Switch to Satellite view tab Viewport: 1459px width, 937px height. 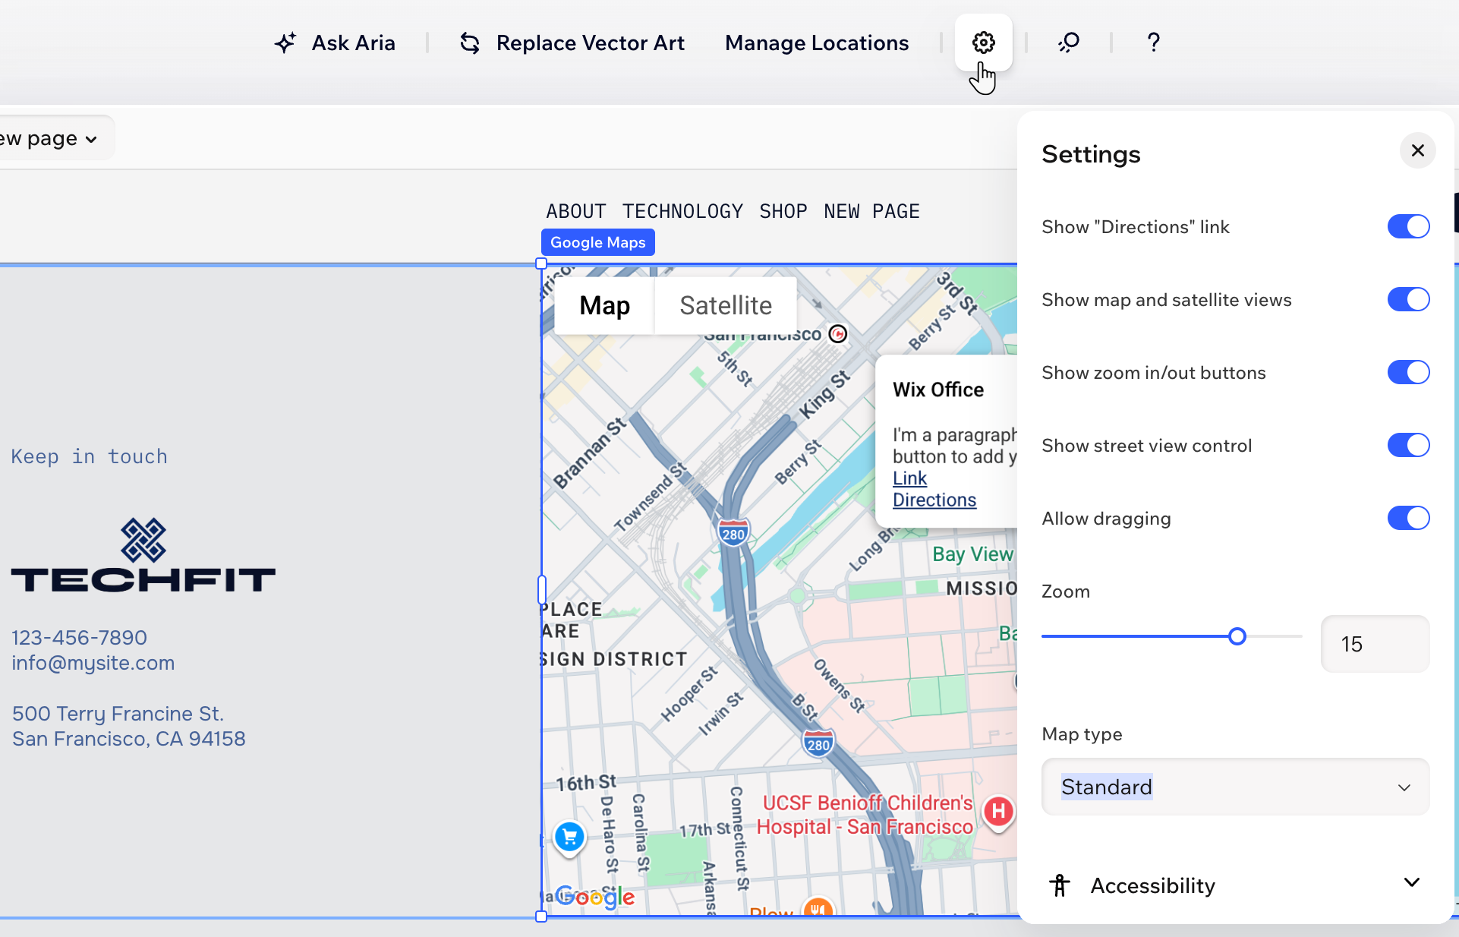click(x=725, y=305)
